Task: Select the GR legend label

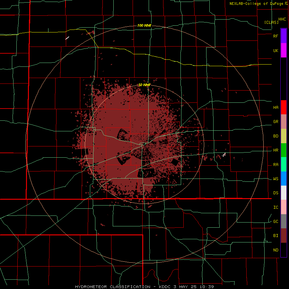Action: (276, 122)
